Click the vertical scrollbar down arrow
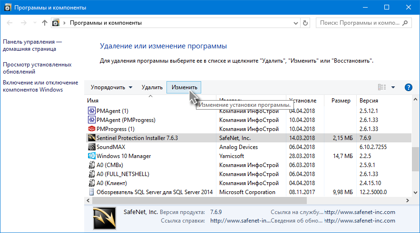Image resolution: width=420 pixels, height=233 pixels. click(x=415, y=193)
